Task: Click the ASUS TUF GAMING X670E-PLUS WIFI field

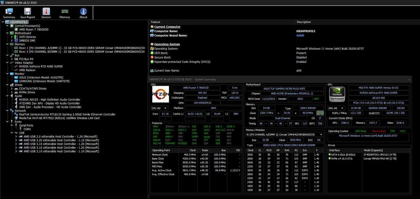Action: (284, 89)
